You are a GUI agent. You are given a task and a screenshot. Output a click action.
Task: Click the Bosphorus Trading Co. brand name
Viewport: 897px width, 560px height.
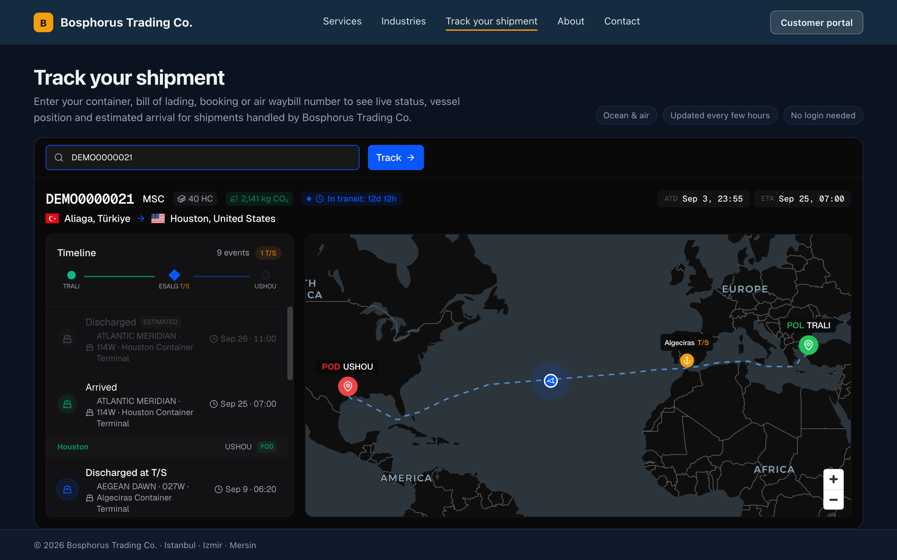click(x=126, y=23)
